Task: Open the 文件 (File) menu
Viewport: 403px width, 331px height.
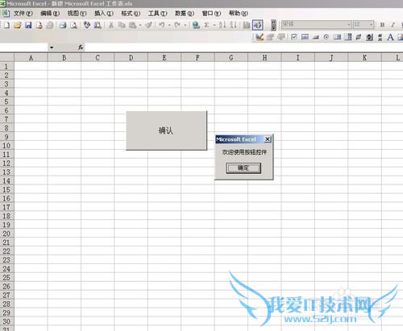Action: click(x=23, y=13)
